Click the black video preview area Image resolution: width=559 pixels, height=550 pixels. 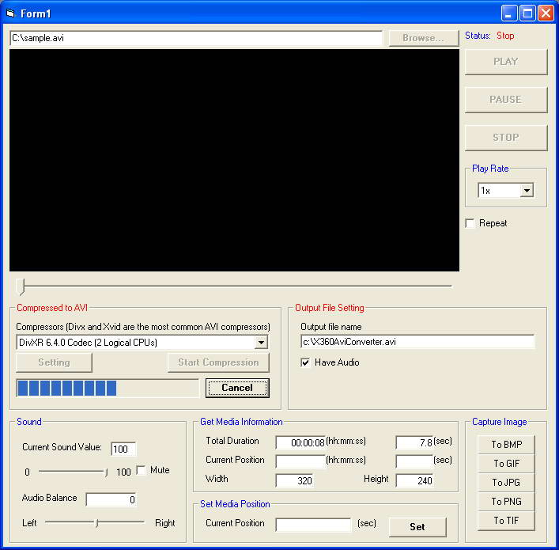tap(234, 161)
